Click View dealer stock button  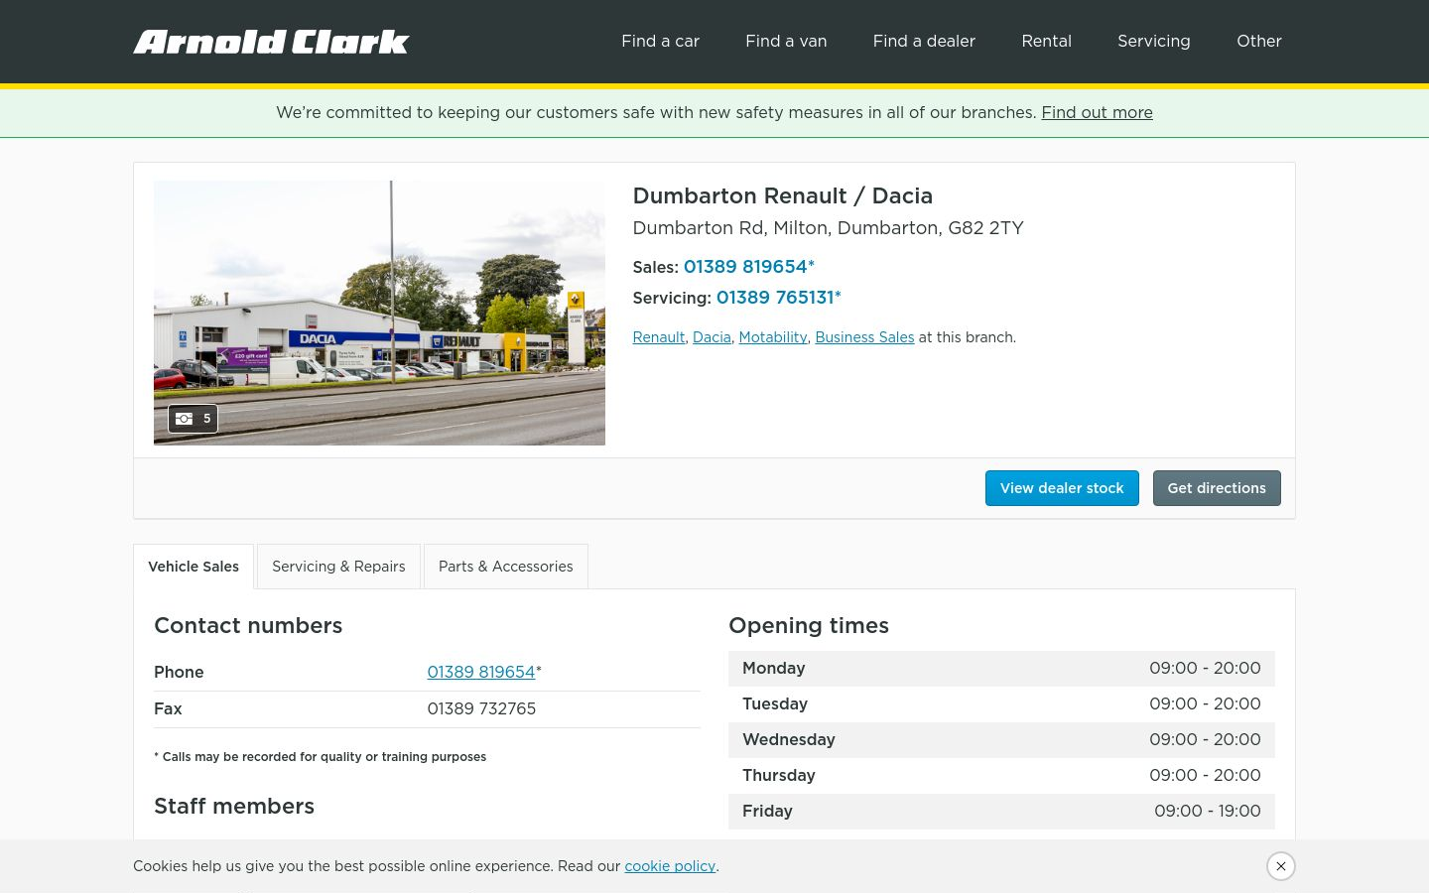[1062, 488]
